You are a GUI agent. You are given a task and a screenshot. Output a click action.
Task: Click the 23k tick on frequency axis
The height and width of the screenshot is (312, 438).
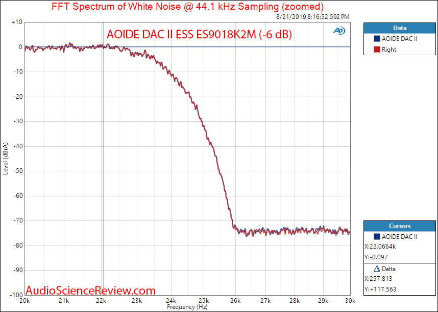[137, 301]
